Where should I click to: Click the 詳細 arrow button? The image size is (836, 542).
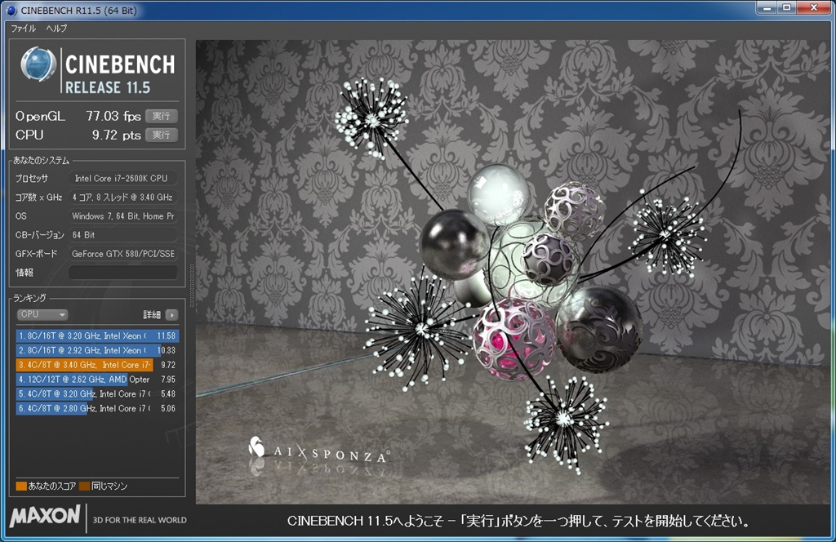171,315
